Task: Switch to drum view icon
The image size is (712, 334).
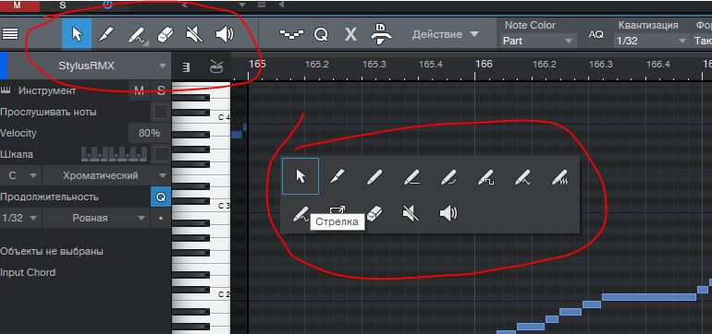Action: [x=215, y=67]
